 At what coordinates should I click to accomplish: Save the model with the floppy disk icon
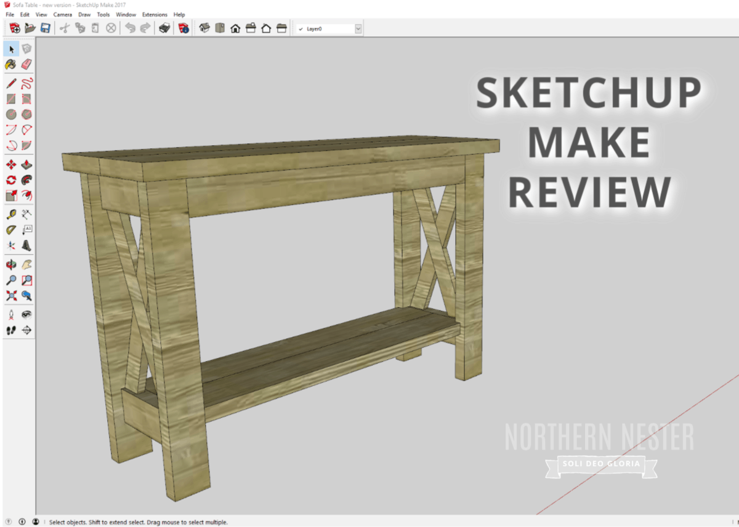coord(45,28)
